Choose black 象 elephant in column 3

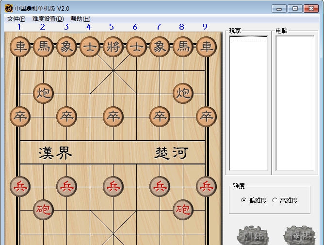click(67, 47)
